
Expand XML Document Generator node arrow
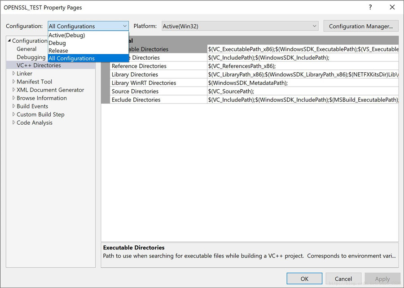[13, 90]
